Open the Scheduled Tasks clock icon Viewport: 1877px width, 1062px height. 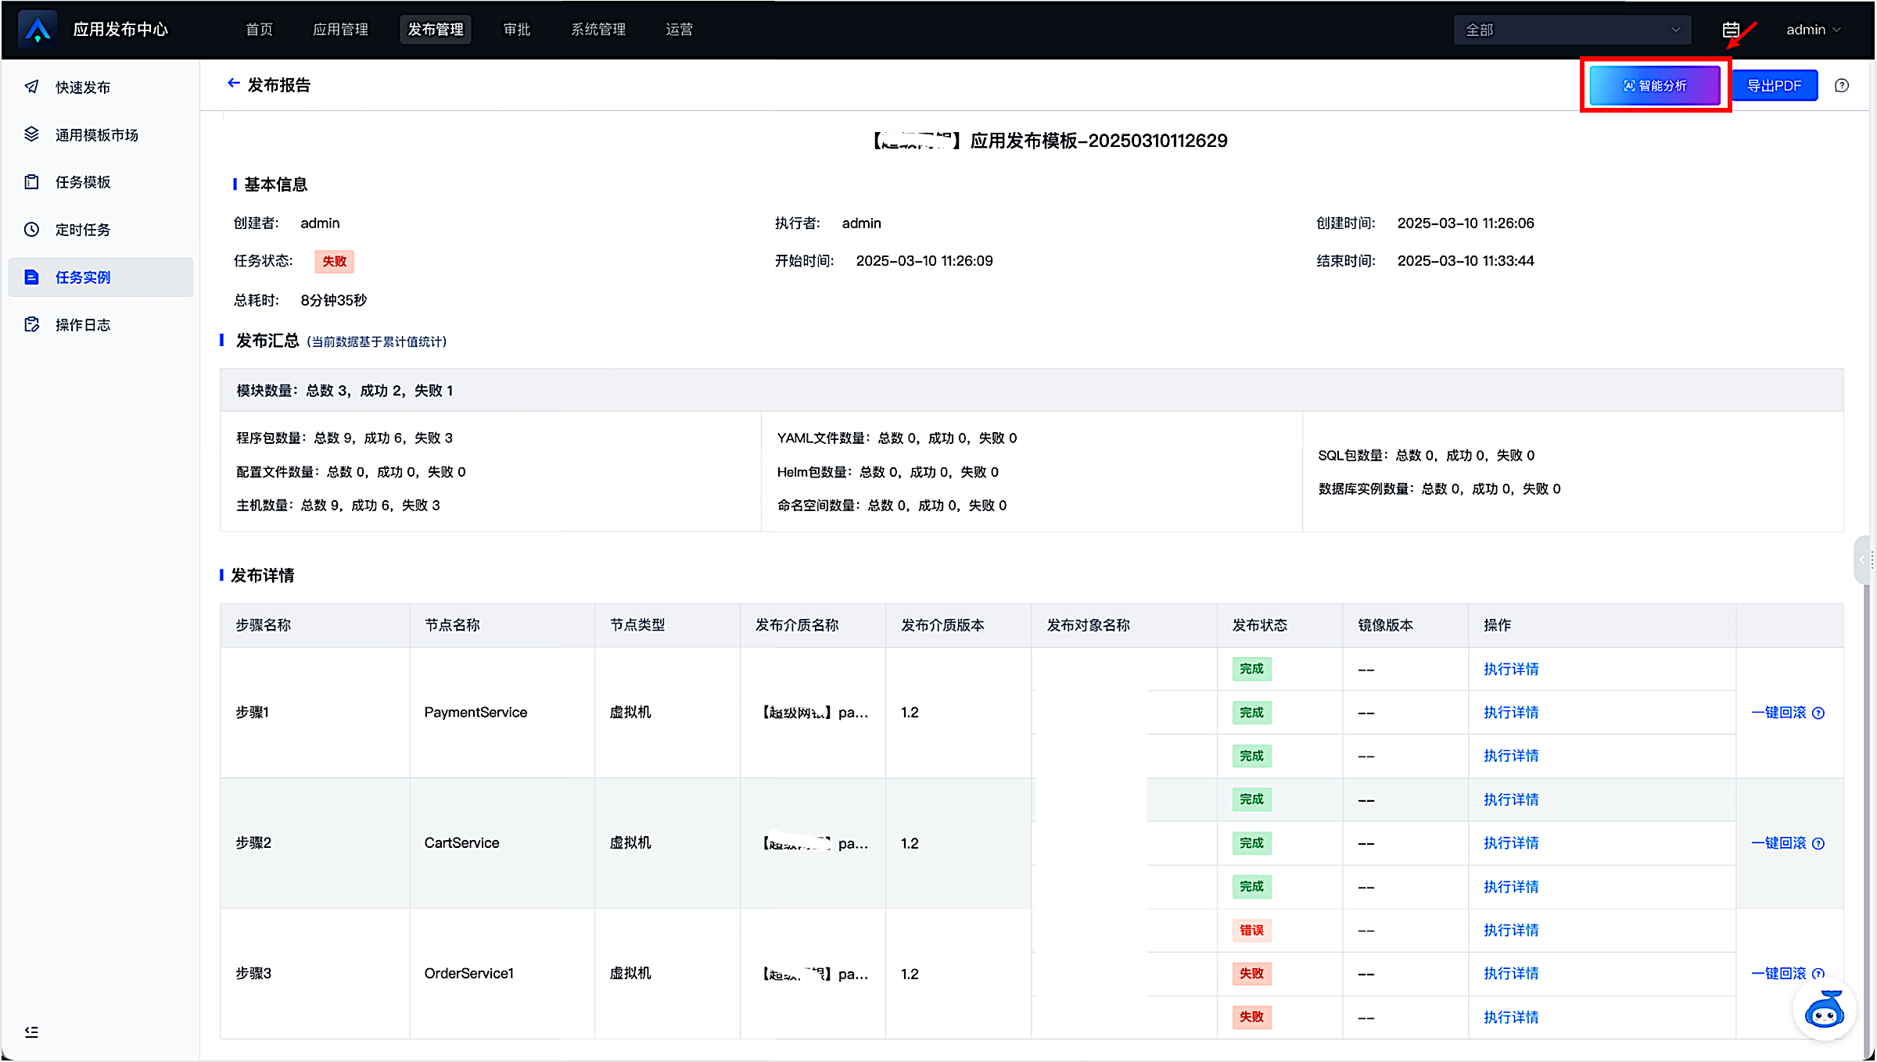[32, 230]
